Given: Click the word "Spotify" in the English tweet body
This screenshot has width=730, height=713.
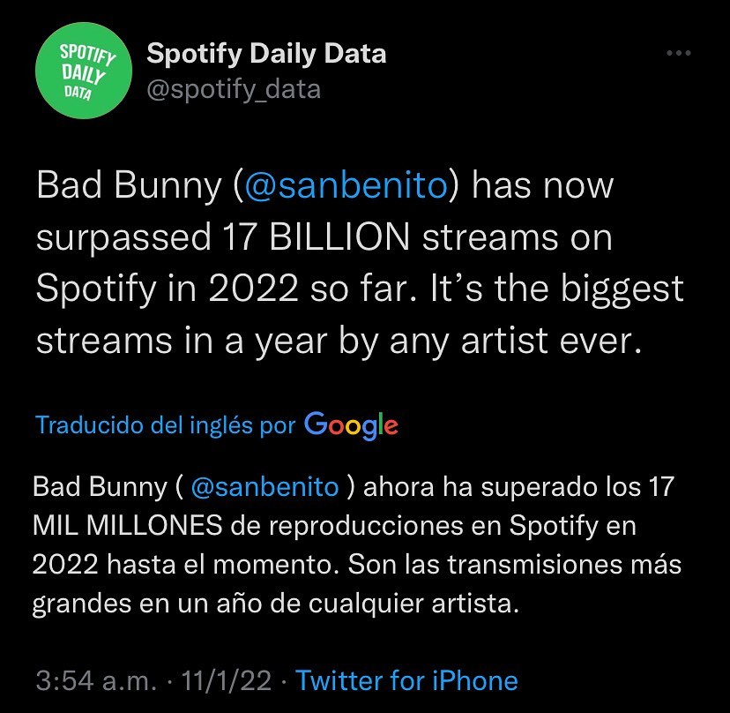Looking at the screenshot, I should [97, 289].
